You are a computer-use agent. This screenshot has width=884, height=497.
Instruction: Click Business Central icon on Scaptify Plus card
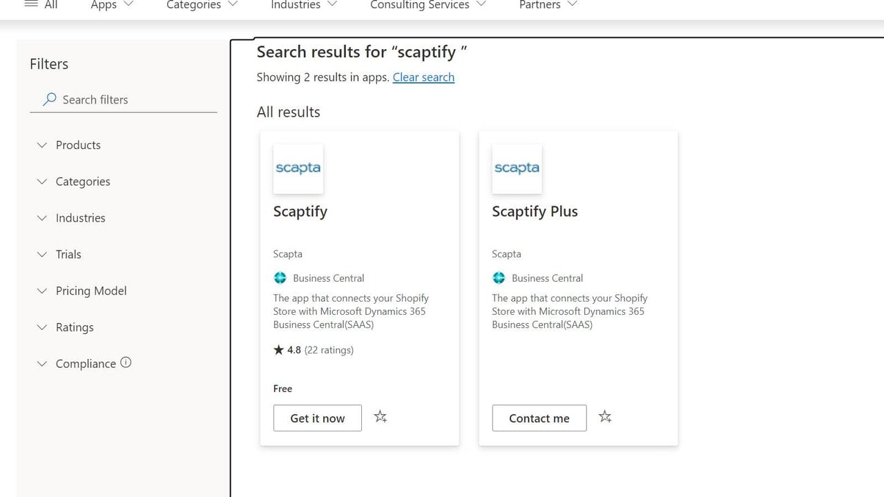499,278
